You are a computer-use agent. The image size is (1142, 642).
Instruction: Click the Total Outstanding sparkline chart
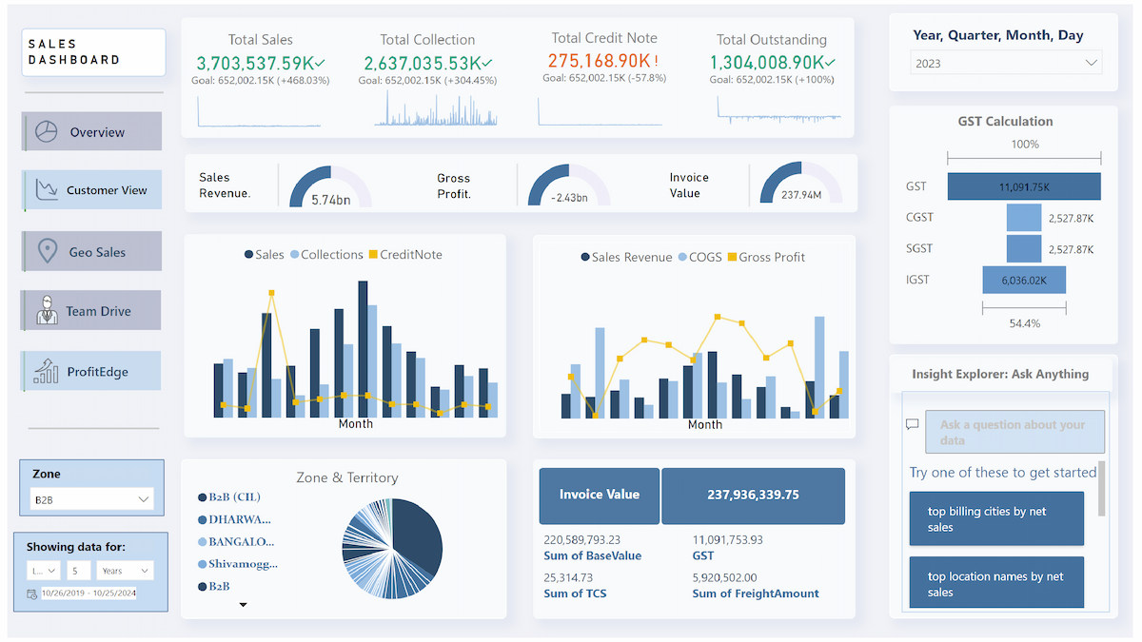click(x=779, y=109)
